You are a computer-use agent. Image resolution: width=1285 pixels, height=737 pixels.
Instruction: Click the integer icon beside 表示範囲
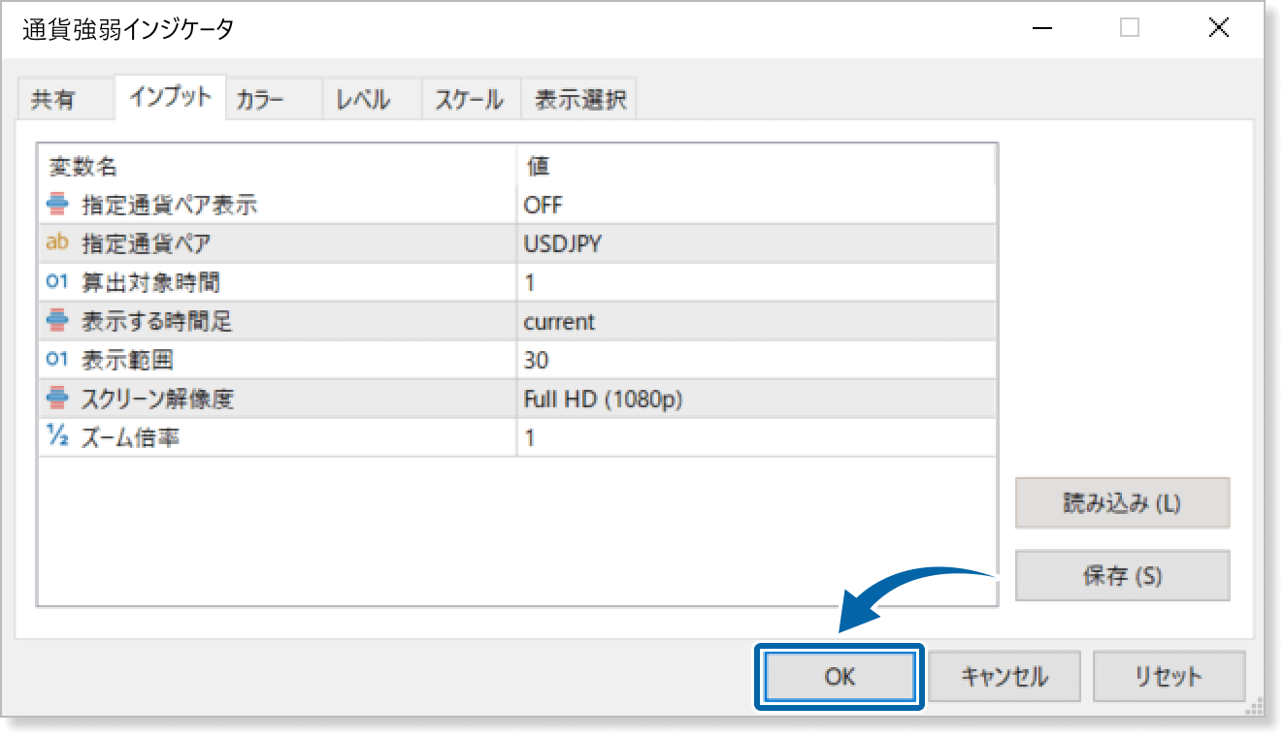tap(57, 360)
